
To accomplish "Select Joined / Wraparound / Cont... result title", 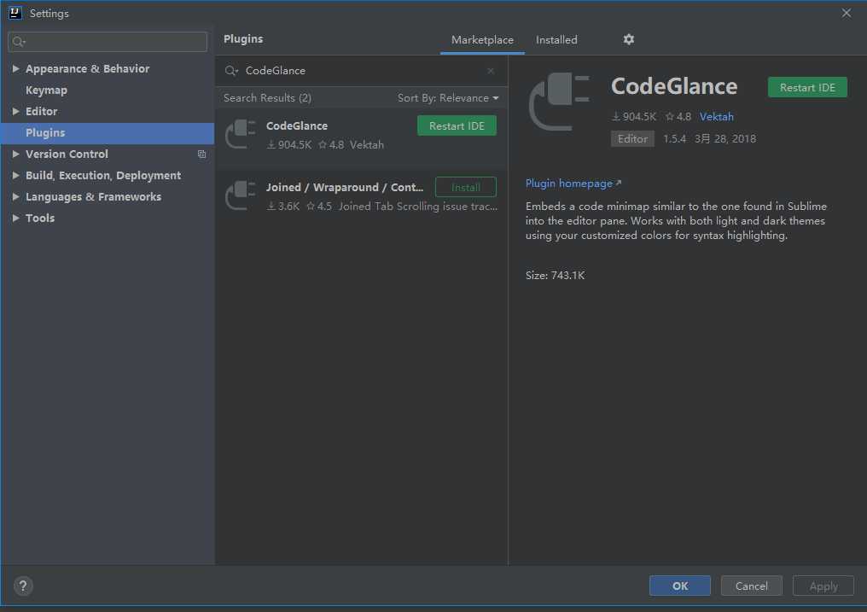I will [345, 187].
